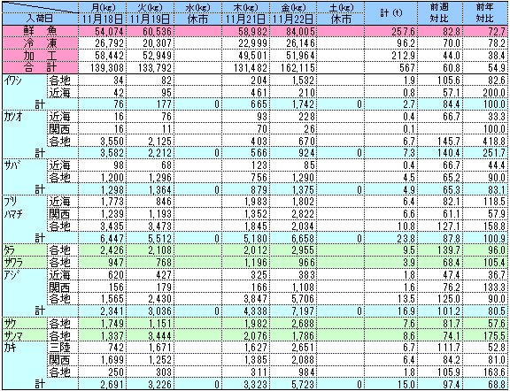
Task: Click the 入荷日 header cell
Action: [x=40, y=19]
